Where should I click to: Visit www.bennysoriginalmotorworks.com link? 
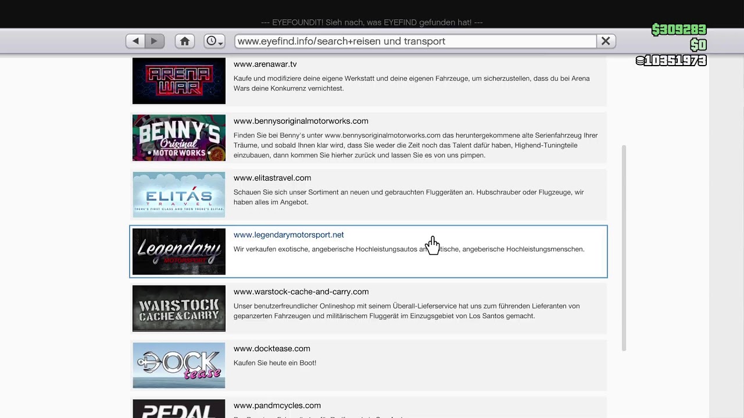(x=301, y=121)
